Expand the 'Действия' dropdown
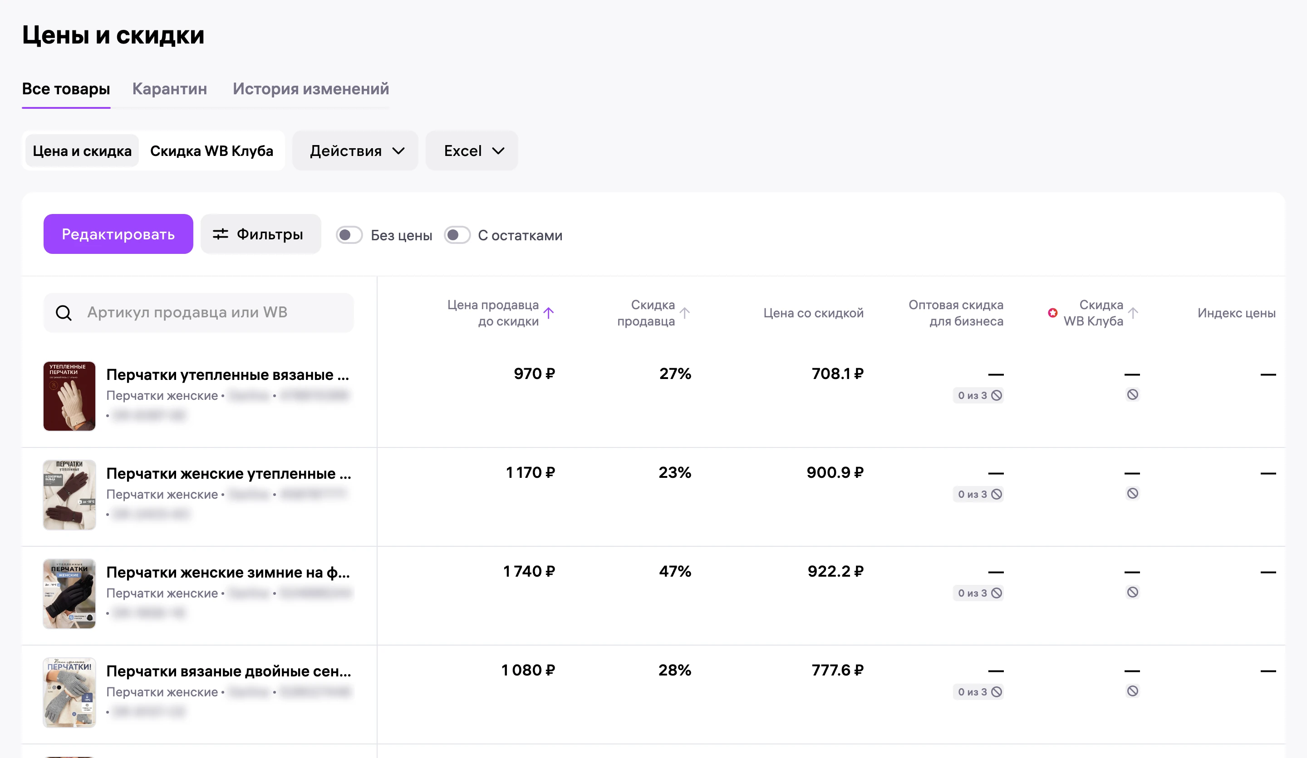The image size is (1307, 758). [355, 151]
